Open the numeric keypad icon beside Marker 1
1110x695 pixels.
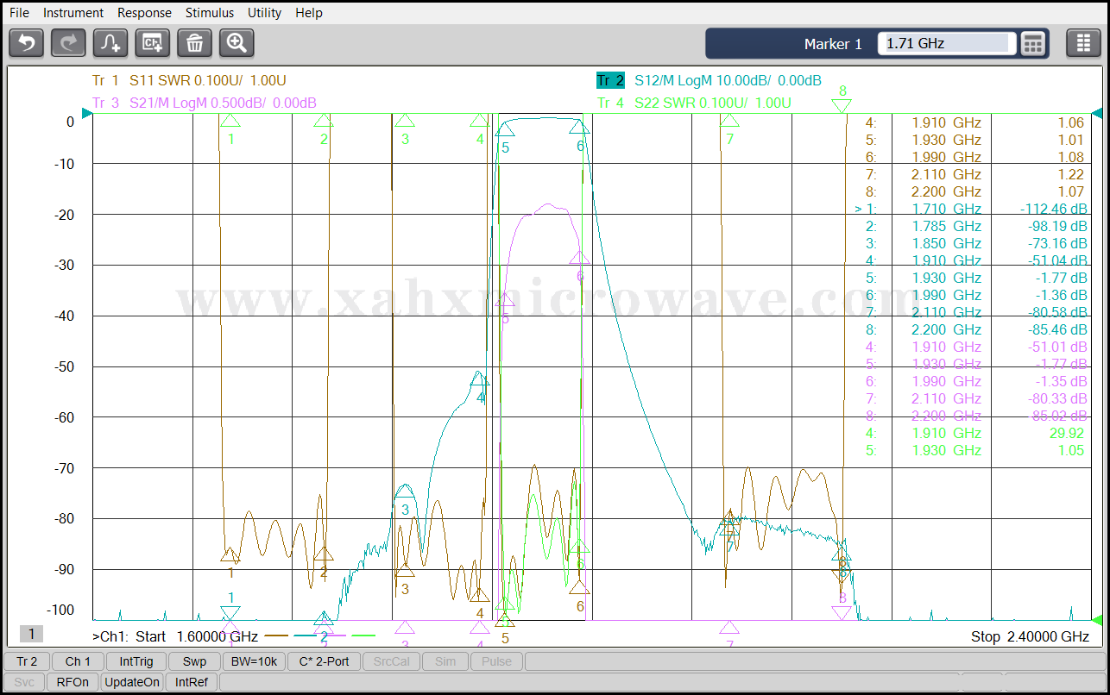coord(1033,43)
